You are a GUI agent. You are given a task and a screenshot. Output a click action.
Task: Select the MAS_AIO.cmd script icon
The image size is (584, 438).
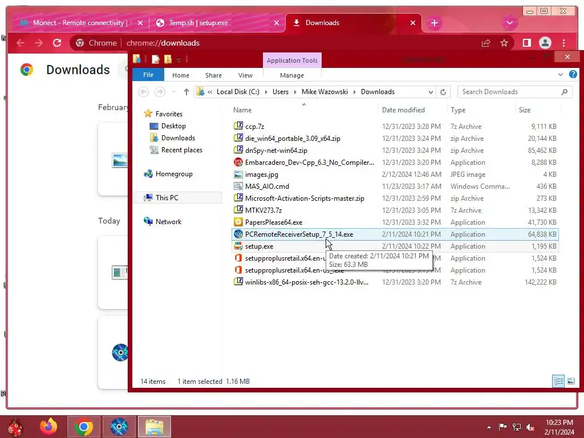tap(238, 186)
